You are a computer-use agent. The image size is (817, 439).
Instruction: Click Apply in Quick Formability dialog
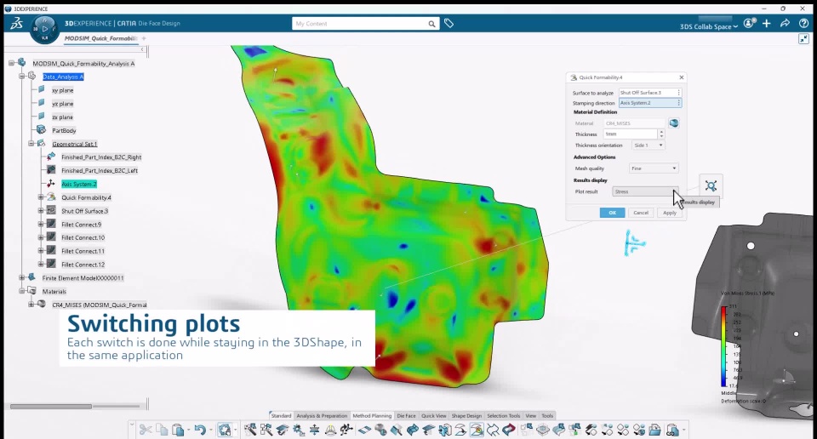[x=670, y=213]
